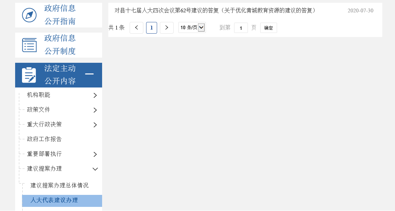
Task: Expand the 机构职能 submenu arrow
Action: (x=95, y=95)
